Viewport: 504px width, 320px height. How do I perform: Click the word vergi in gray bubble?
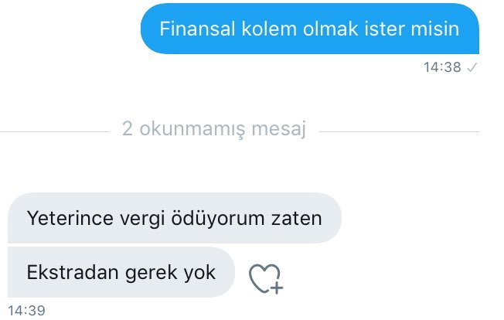(141, 220)
